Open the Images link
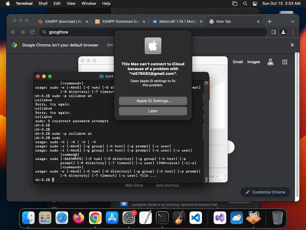The width and height of the screenshot is (306, 230). point(253,62)
